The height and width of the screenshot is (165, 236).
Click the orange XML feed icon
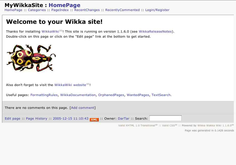point(94,120)
